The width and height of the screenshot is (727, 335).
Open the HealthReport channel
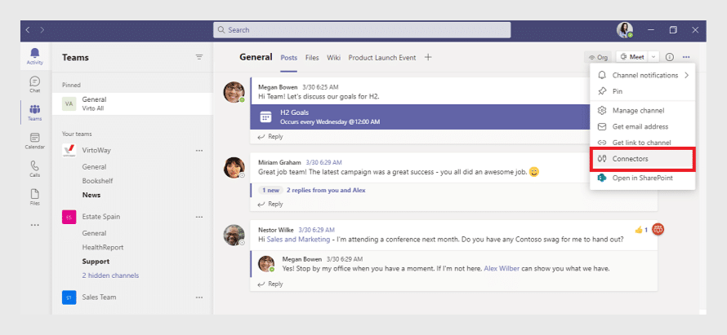(103, 248)
